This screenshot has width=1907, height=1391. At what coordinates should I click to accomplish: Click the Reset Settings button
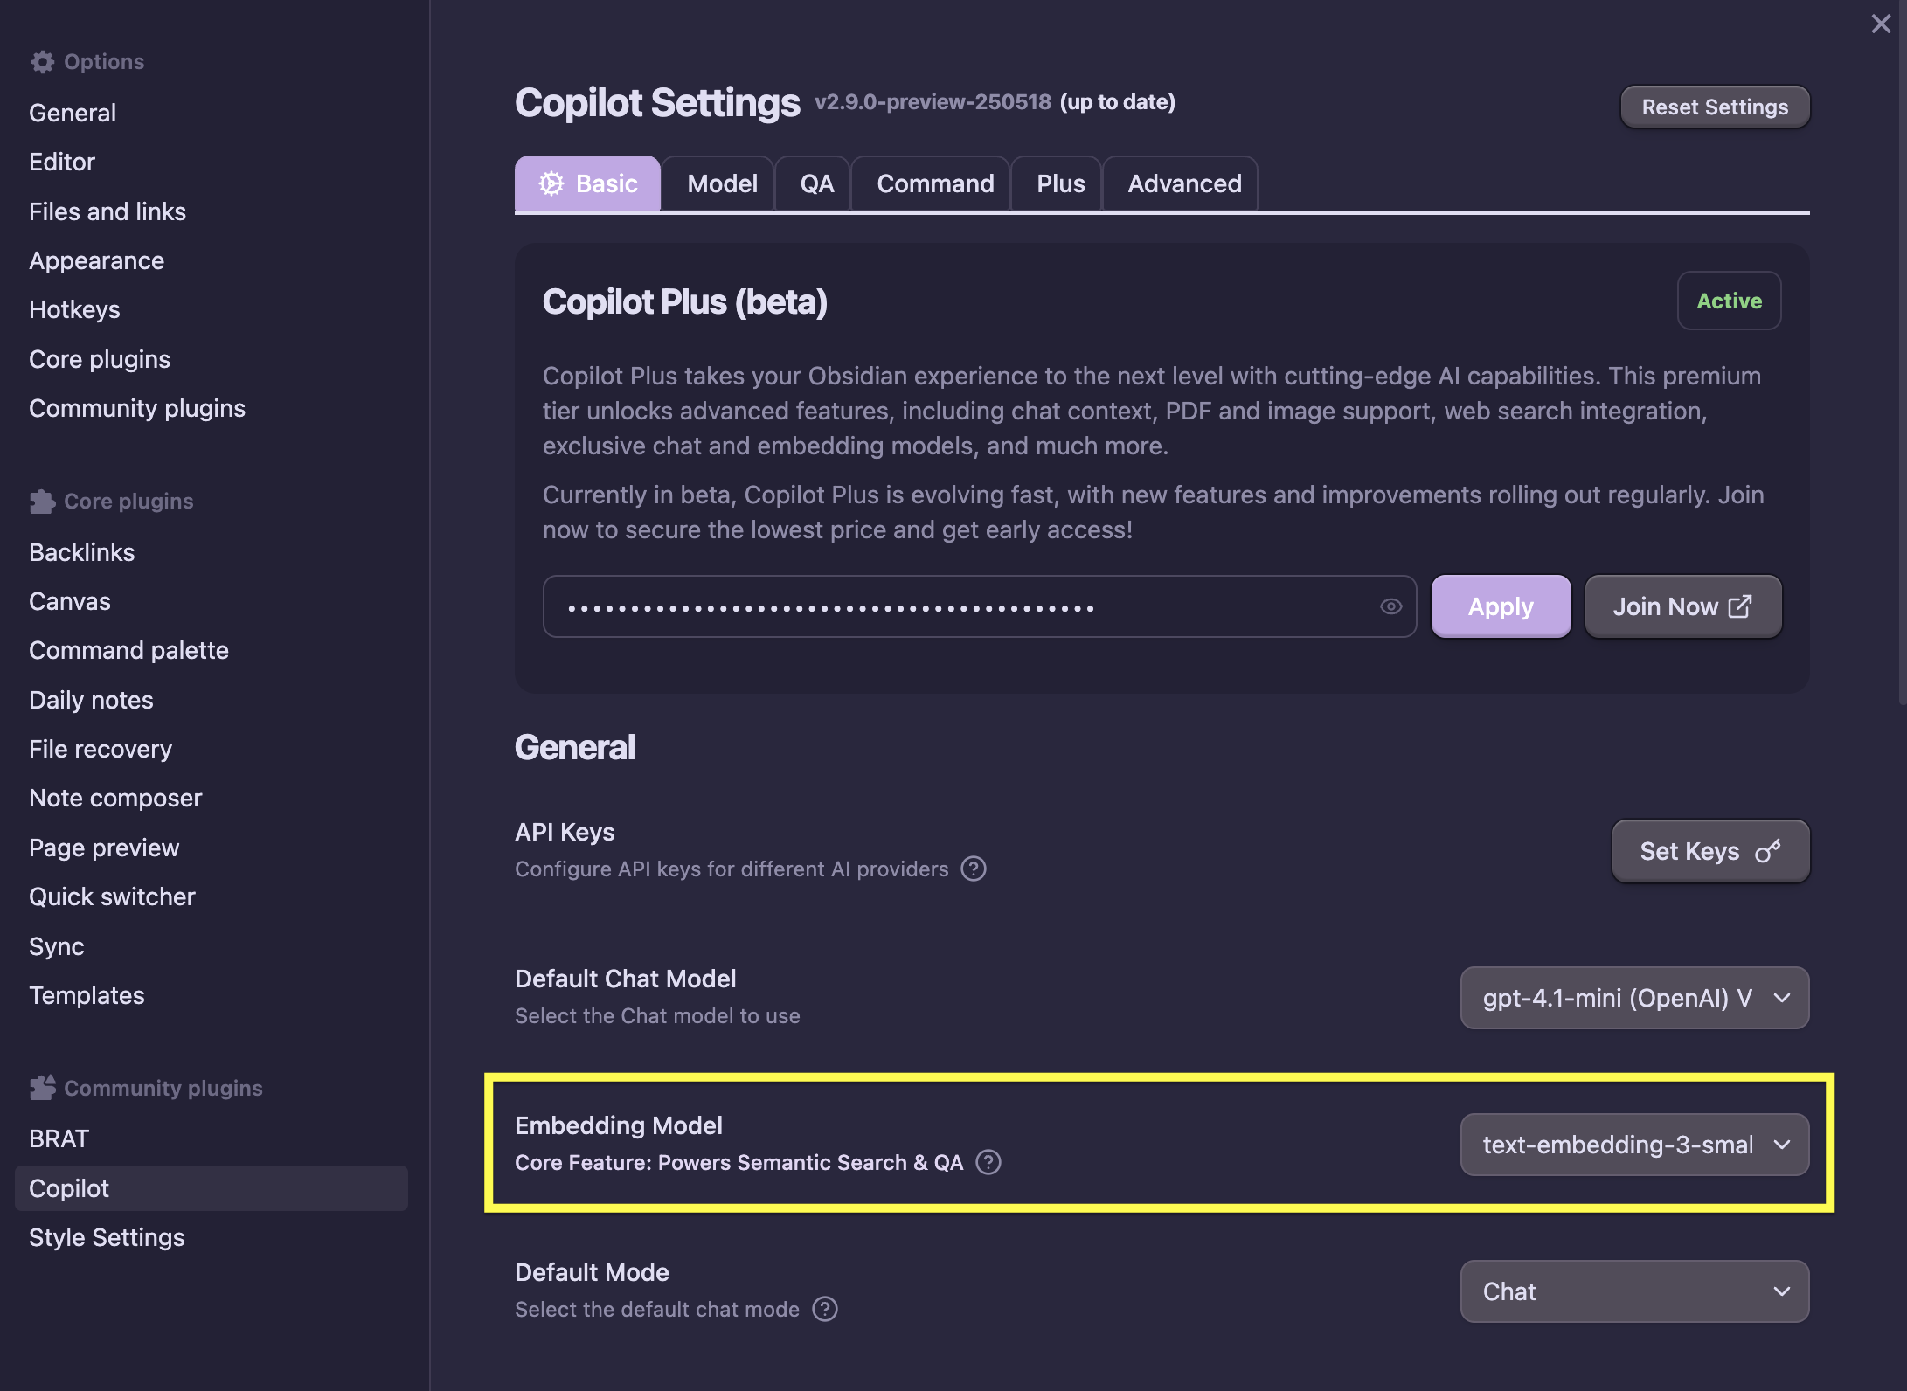pos(1714,107)
